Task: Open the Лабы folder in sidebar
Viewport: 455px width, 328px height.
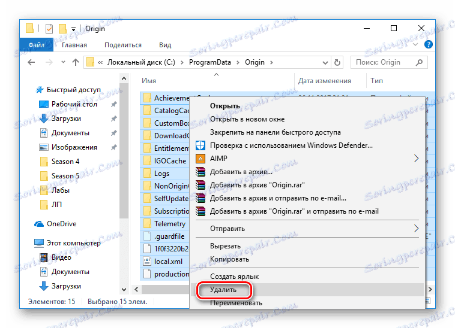Action: [x=55, y=190]
